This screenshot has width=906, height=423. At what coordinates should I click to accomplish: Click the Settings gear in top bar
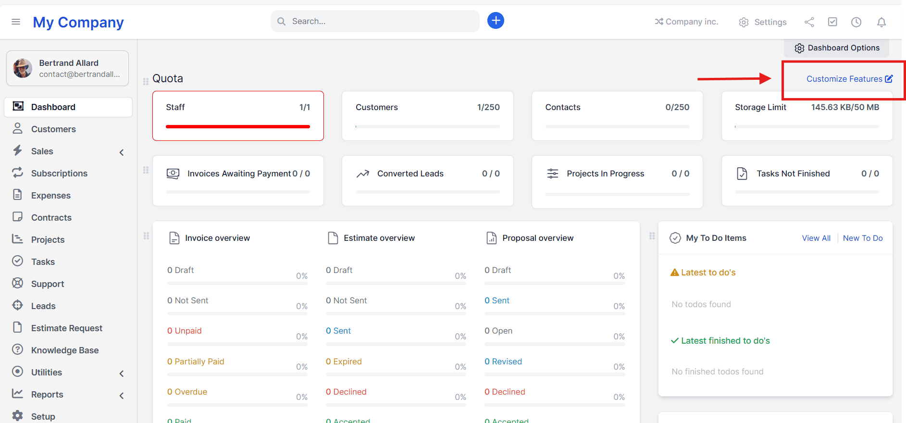(763, 22)
